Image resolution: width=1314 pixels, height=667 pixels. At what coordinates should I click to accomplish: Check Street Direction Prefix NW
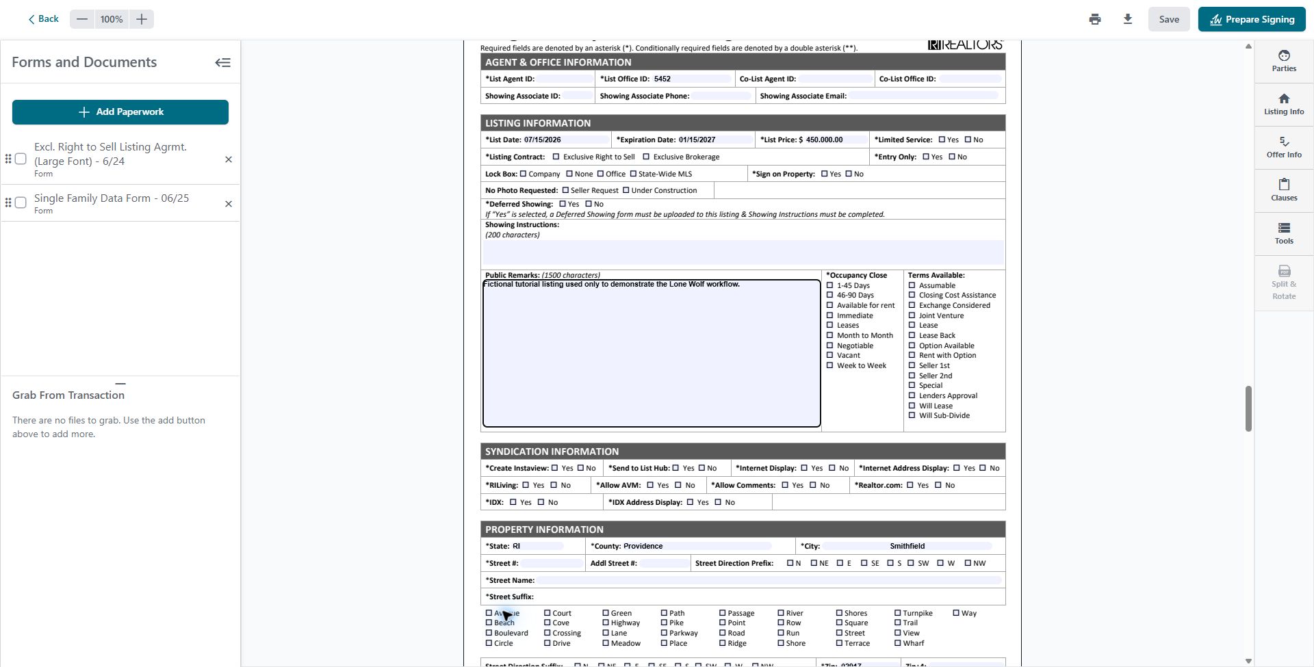pos(968,563)
